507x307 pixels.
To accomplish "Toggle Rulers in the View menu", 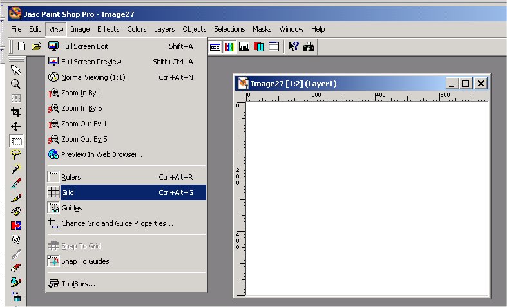I will [x=126, y=177].
